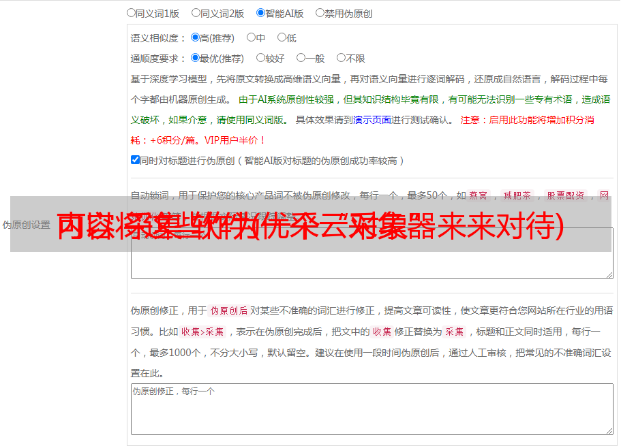
Task: Open the 演示页面 link
Action: click(x=372, y=120)
